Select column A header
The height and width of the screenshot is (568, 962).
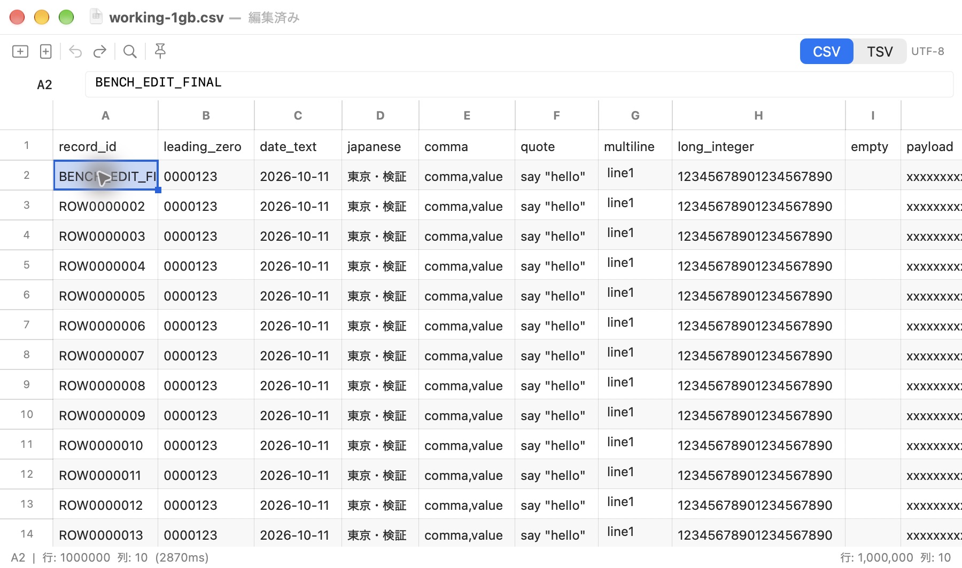point(105,115)
